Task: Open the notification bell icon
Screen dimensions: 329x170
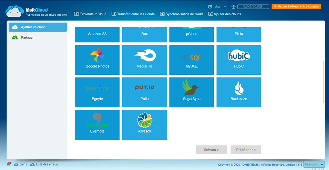Action: (x=9, y=164)
